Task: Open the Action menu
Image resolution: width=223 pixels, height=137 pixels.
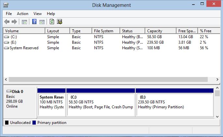Action: pyautogui.click(x=22, y=14)
